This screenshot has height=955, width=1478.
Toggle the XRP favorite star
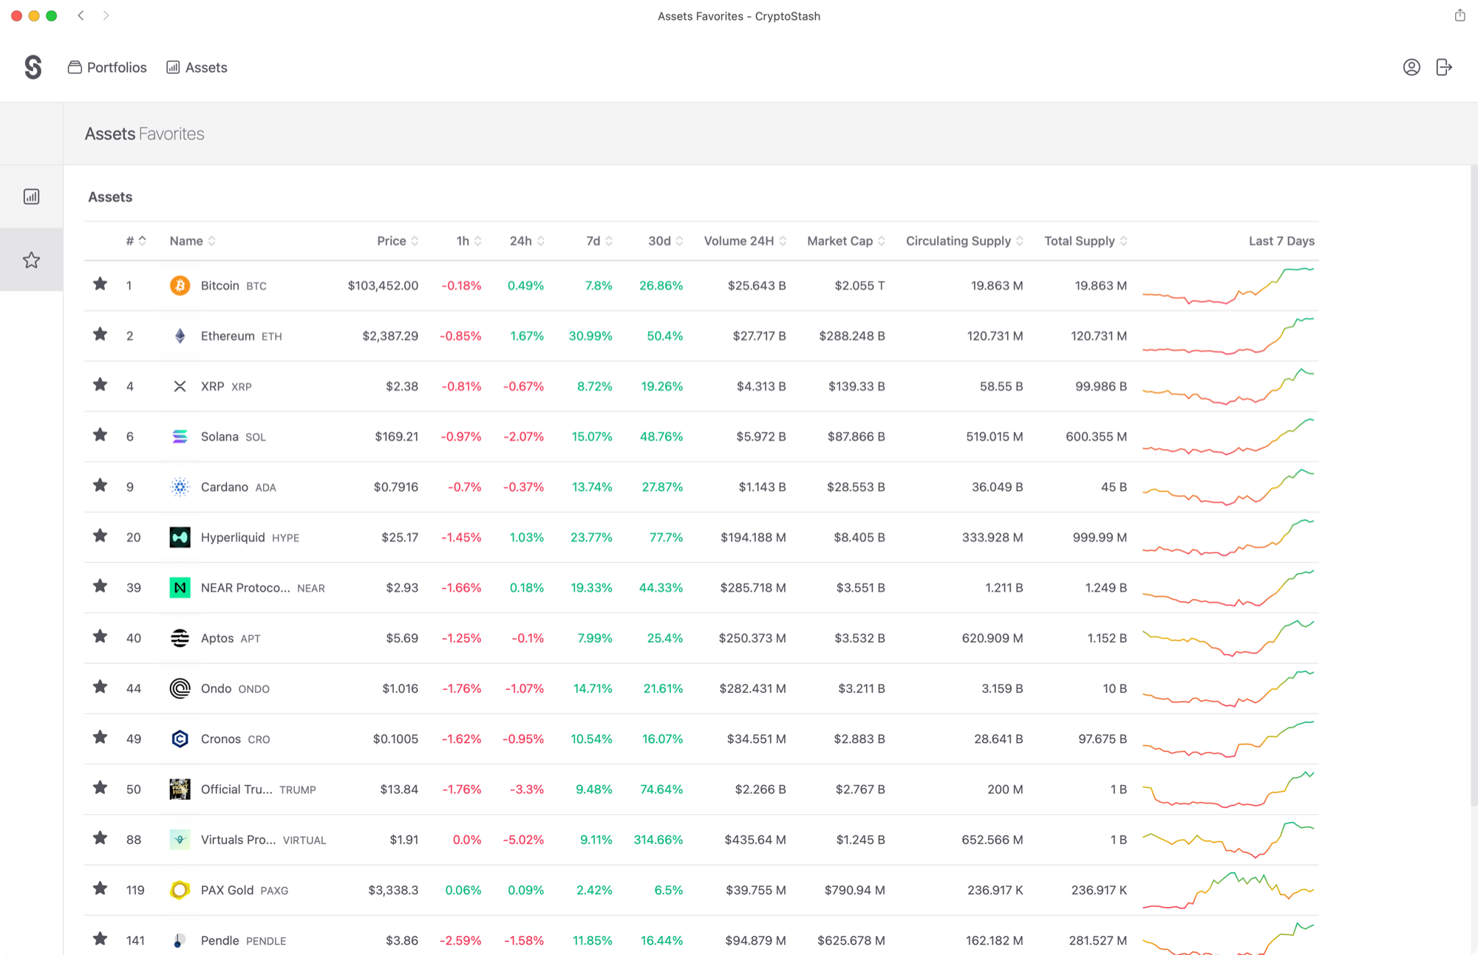click(100, 384)
